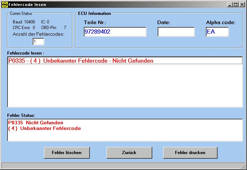The width and height of the screenshot is (247, 170).
Task: Click the ECU Information group header
Action: click(94, 13)
